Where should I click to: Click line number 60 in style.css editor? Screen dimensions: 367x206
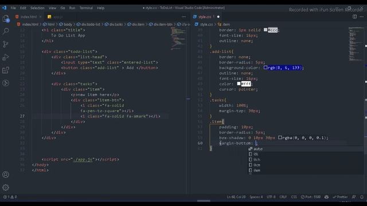[x=200, y=143]
